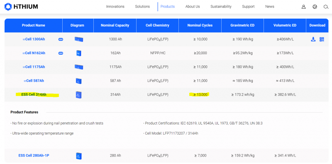Screen dimensions: 332x164
Task: Select the ≥ 173.2 wh/kg value
Action: (x=243, y=94)
